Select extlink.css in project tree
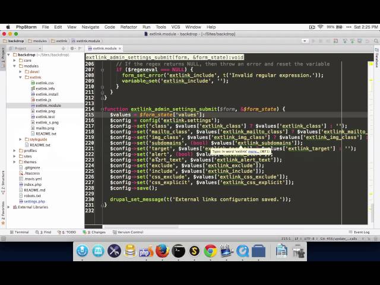The width and height of the screenshot is (380, 285). point(42,83)
